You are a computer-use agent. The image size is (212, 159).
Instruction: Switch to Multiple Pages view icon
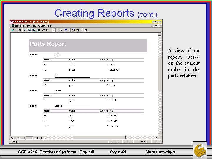tap(38, 30)
